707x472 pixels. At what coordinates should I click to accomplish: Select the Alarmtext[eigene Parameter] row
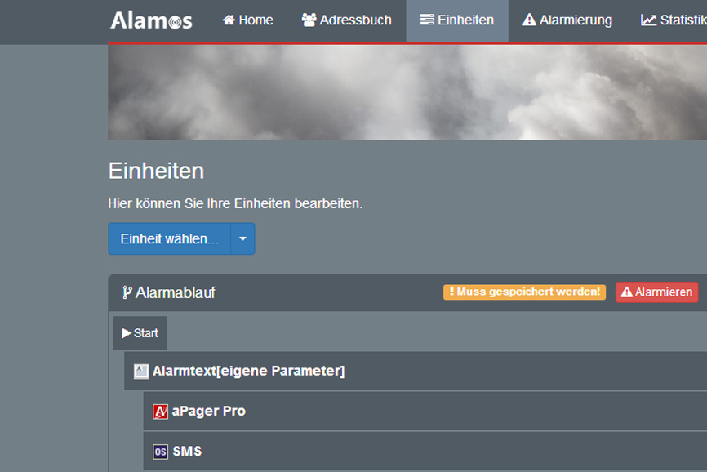[x=416, y=371]
